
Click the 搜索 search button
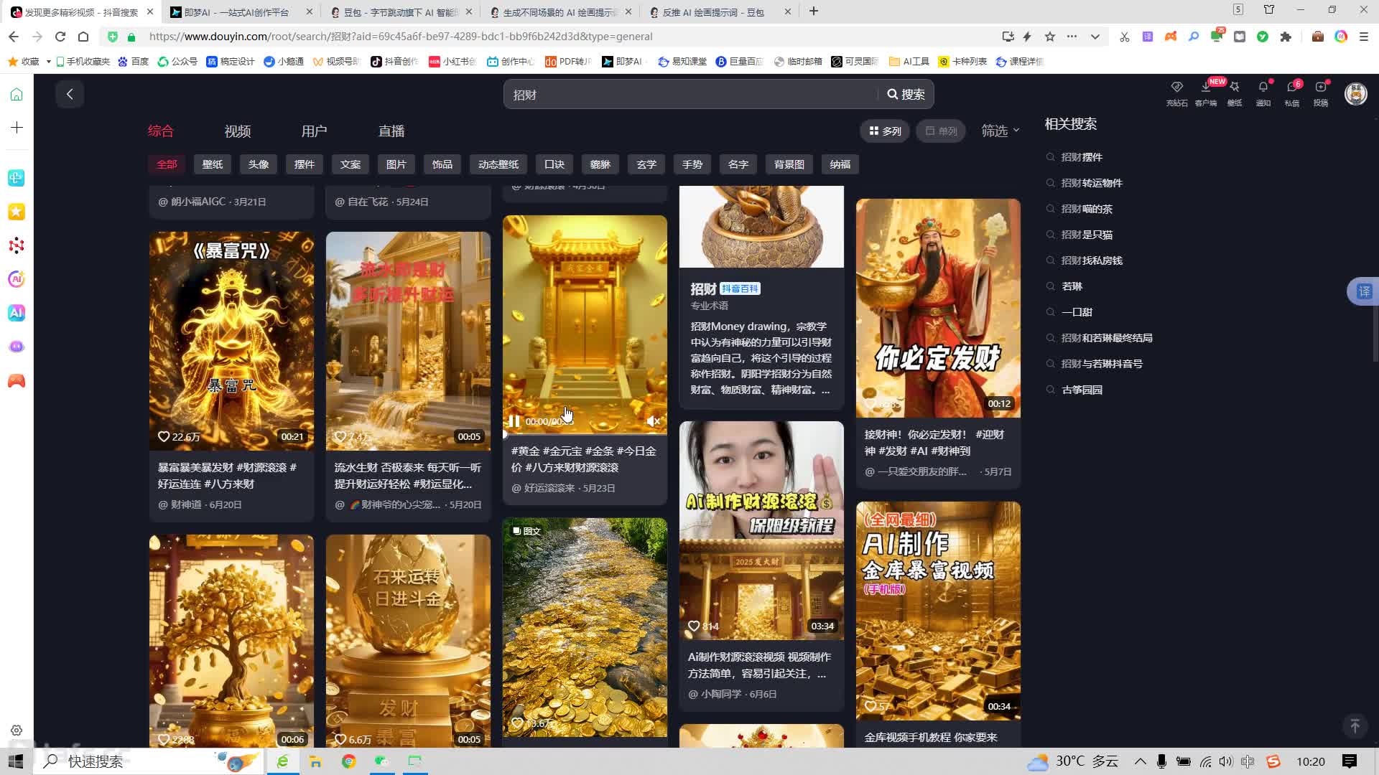906,95
